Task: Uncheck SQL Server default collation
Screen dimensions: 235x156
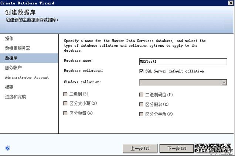Action: (x=141, y=71)
